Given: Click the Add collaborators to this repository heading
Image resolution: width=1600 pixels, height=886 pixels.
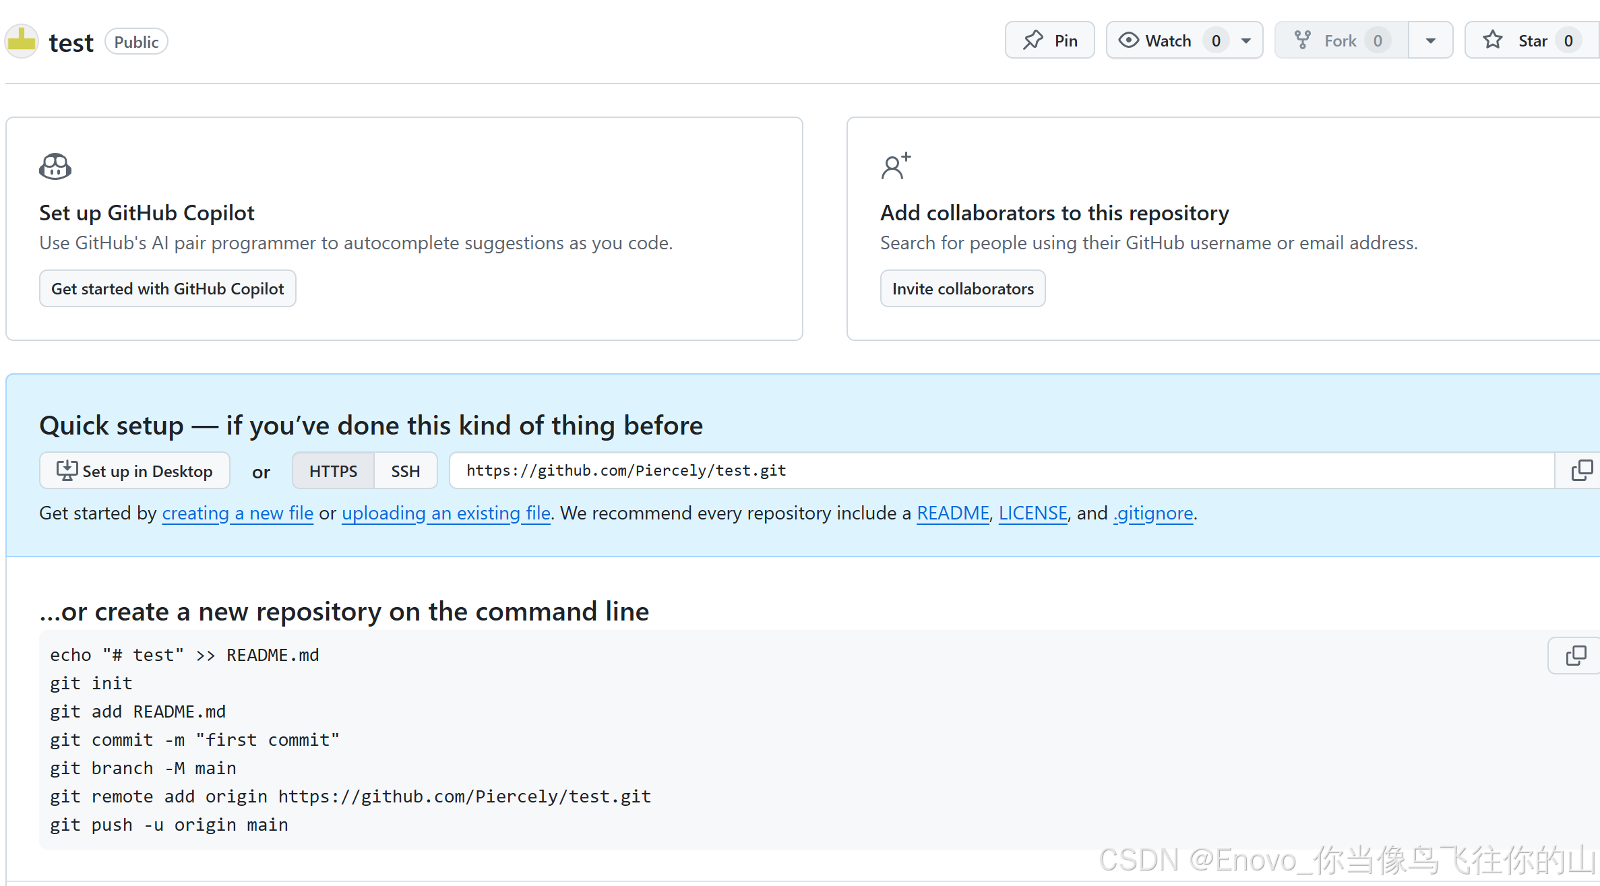Looking at the screenshot, I should (x=1055, y=213).
